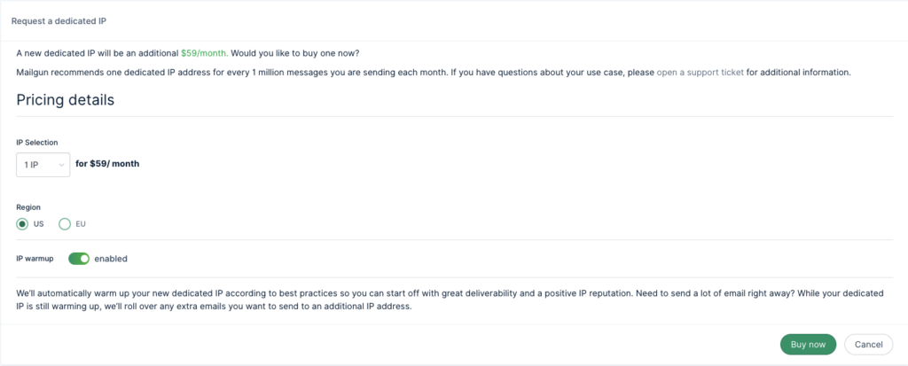
Task: Click the automatic warm up description paragraph
Action: coord(450,300)
